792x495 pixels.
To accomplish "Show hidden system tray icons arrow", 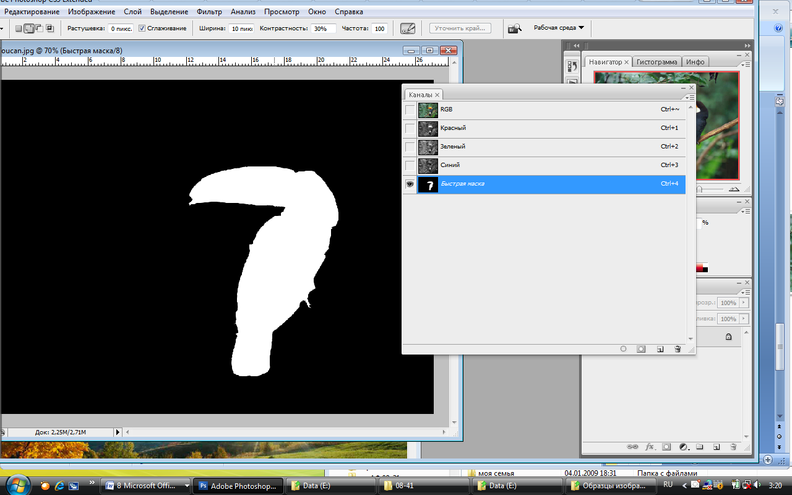I will (x=684, y=486).
